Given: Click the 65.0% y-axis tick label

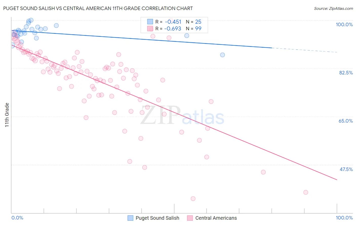Looking at the screenshot, I should [346, 121].
